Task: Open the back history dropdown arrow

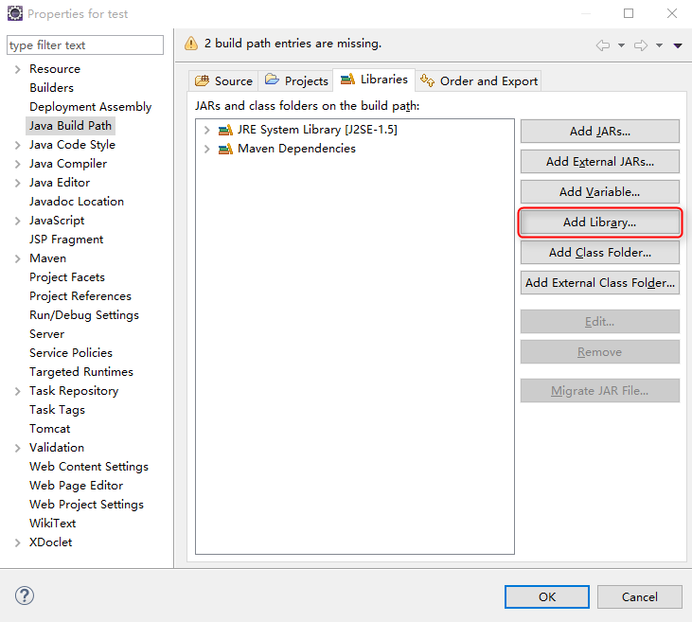Action: (621, 45)
